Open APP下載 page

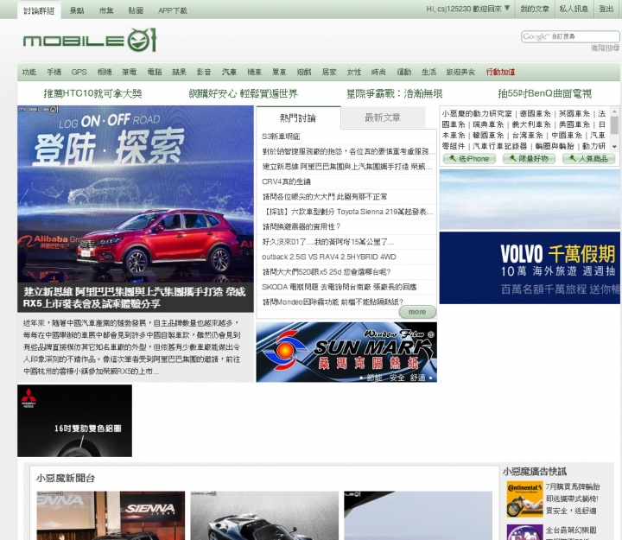tap(173, 10)
